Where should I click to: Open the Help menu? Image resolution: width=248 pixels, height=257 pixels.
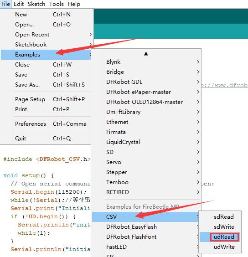(x=74, y=4)
